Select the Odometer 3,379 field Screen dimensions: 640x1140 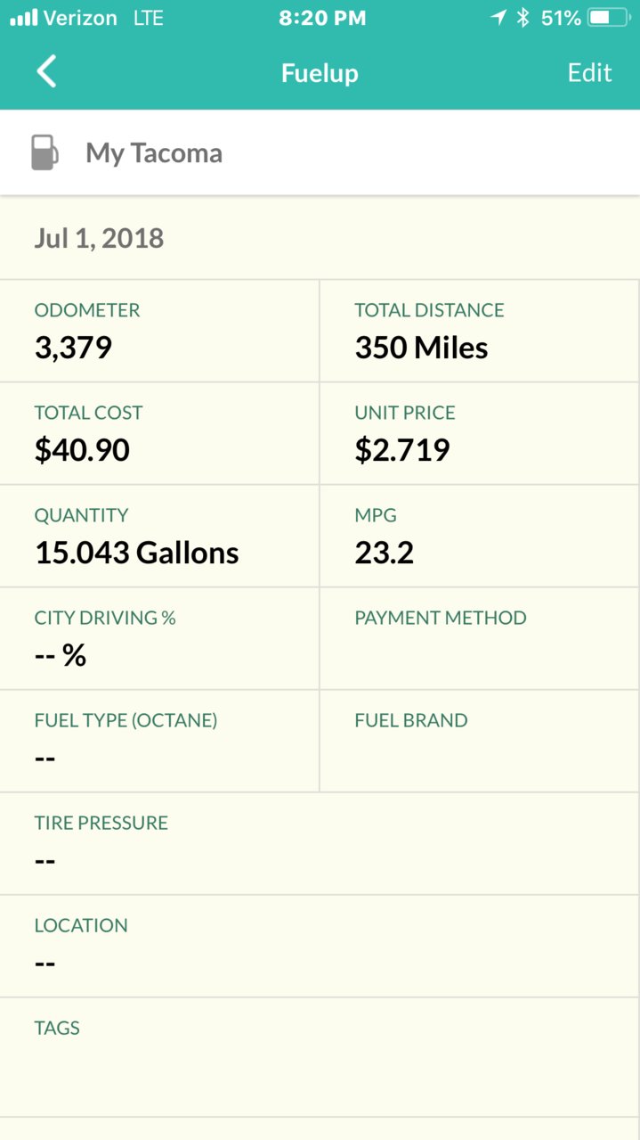point(159,331)
